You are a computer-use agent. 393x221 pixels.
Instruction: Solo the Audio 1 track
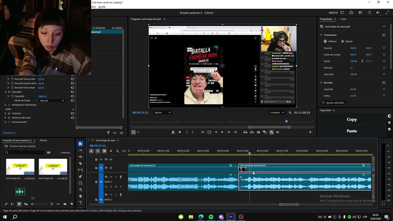116,177
